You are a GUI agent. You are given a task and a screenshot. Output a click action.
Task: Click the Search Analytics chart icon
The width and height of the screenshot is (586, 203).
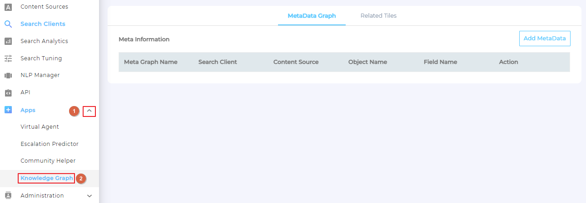(8, 41)
